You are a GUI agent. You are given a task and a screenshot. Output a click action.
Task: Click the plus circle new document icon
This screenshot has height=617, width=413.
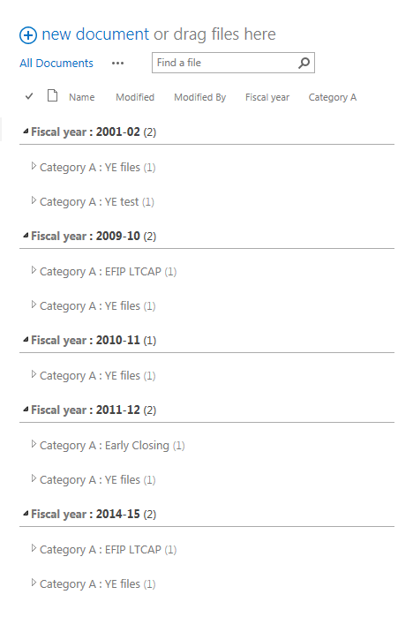(28, 35)
